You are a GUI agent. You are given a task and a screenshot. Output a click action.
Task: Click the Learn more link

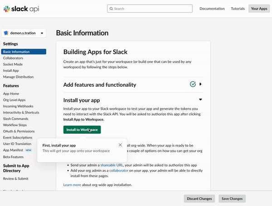click(72, 185)
